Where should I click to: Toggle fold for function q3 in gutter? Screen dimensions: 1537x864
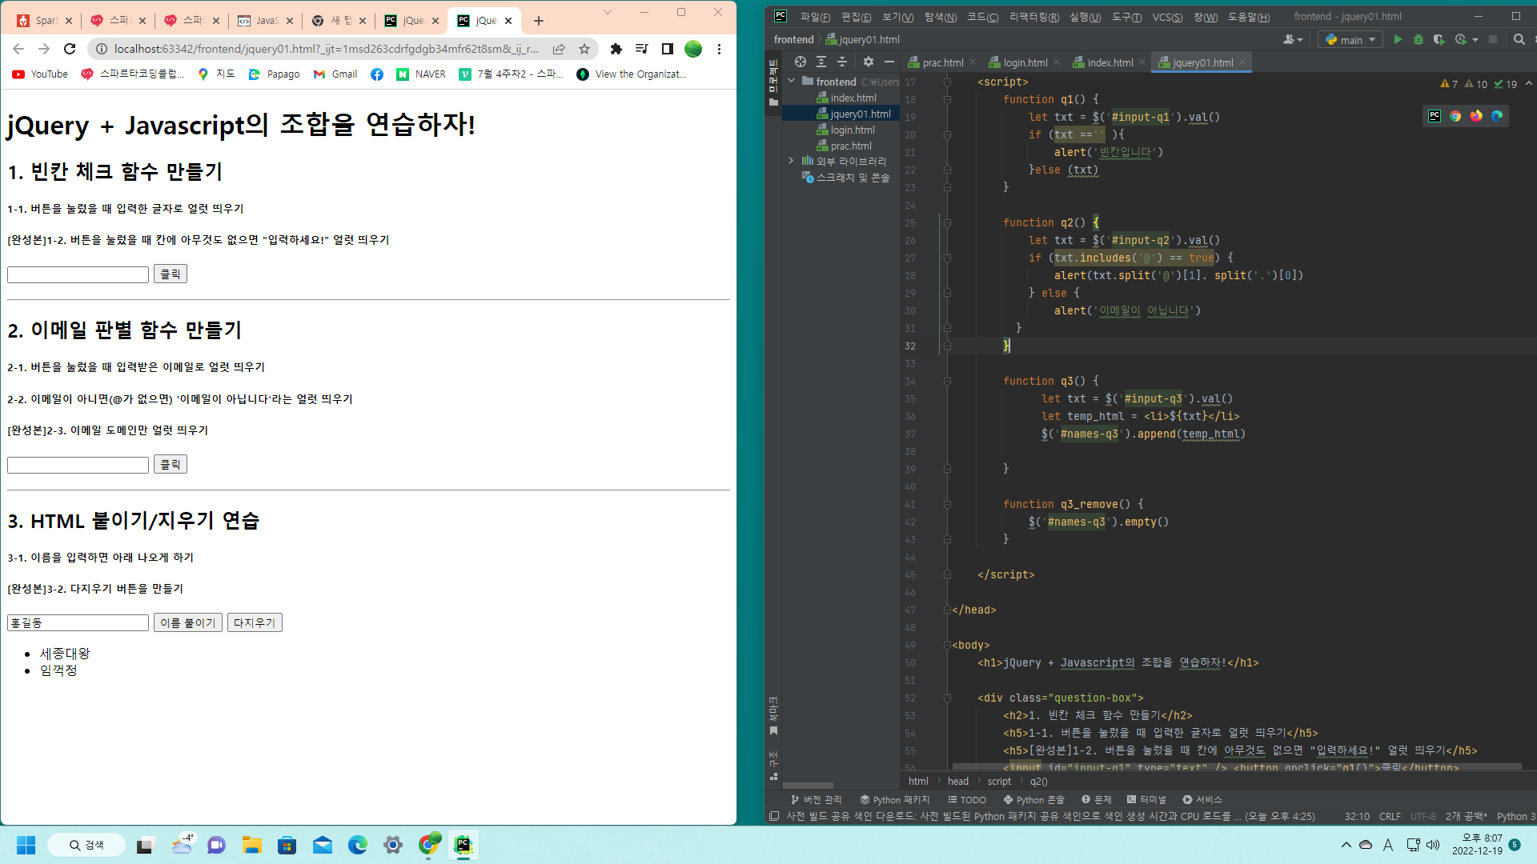click(947, 381)
